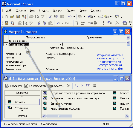Open the Справка menu
The height and width of the screenshot is (128, 133).
coord(96,10)
